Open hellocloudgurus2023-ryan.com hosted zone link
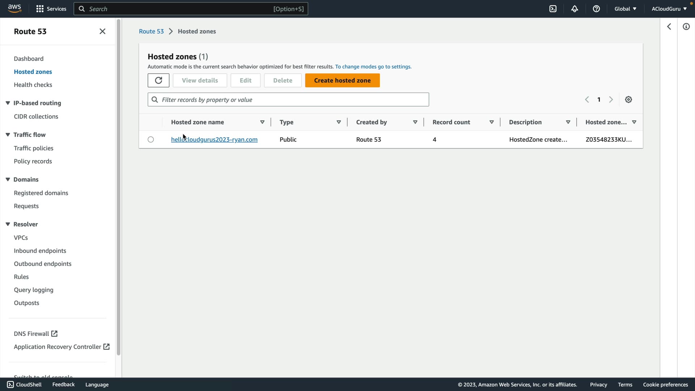The image size is (695, 391). [214, 140]
